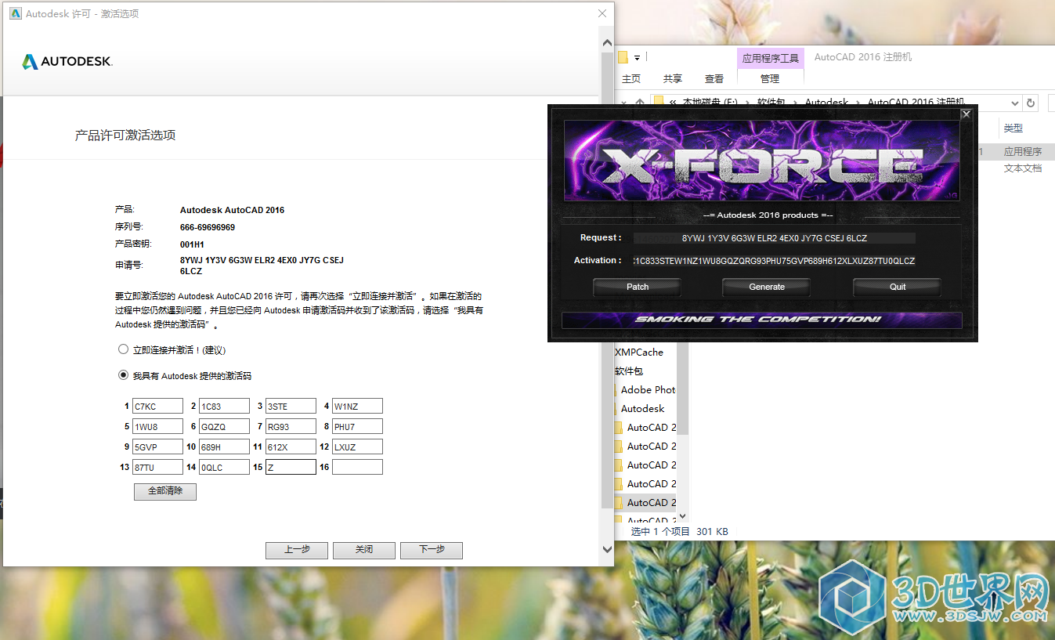Click activation code field 2 containing 1C83
The width and height of the screenshot is (1055, 640).
[224, 406]
